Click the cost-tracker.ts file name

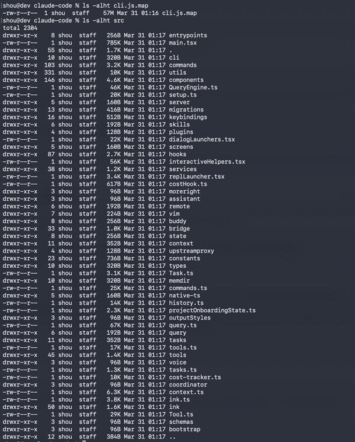click(x=195, y=377)
